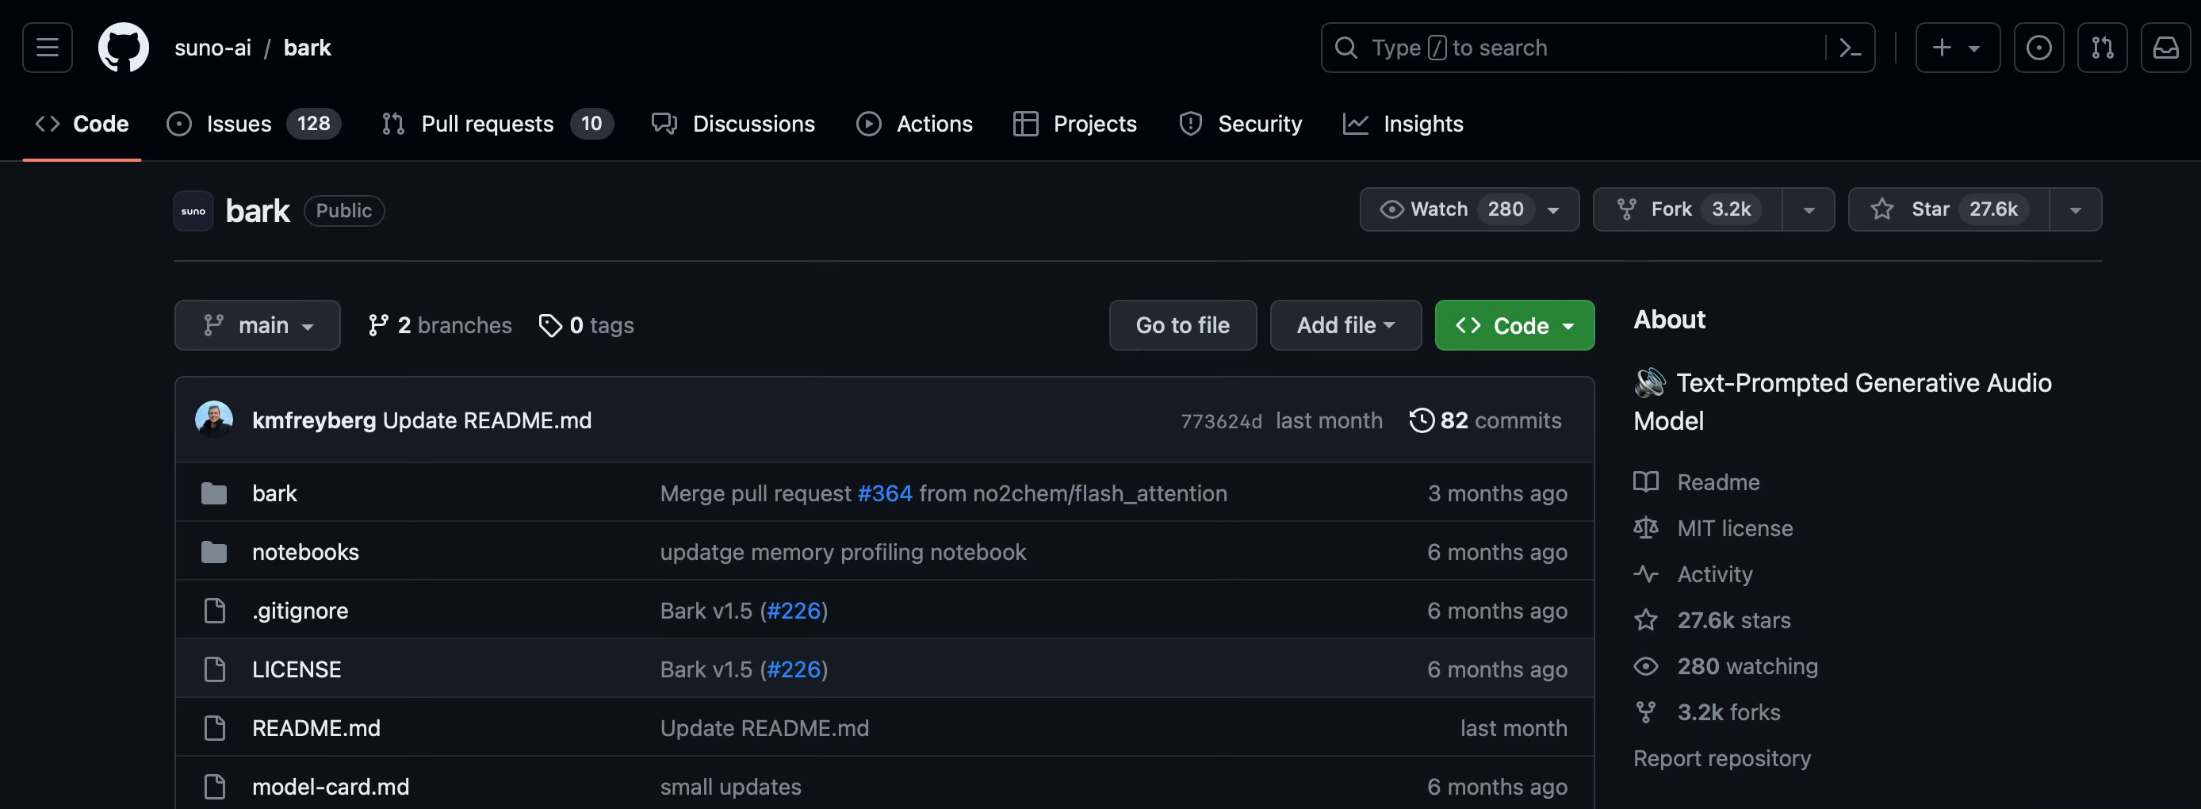Expand the Star lists dropdown arrow
This screenshot has width=2201, height=809.
[2076, 209]
